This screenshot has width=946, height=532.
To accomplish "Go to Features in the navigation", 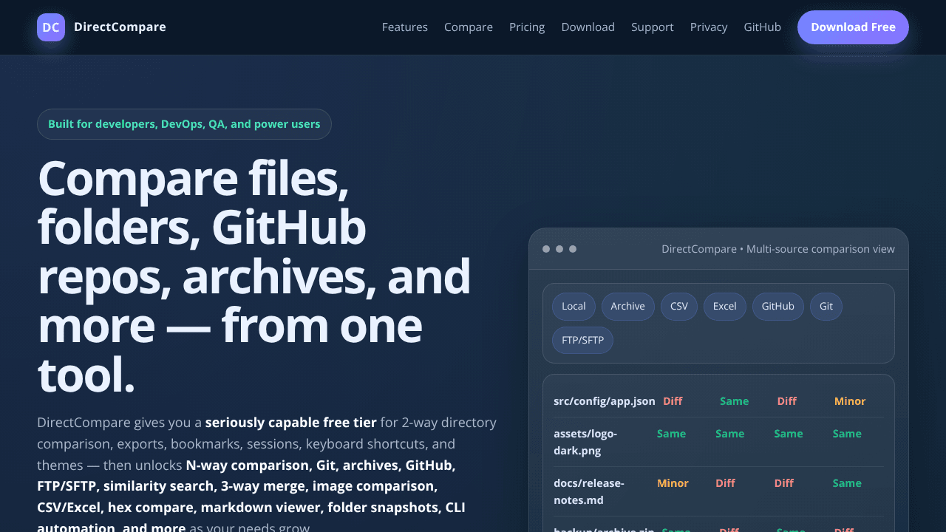I will pos(405,27).
